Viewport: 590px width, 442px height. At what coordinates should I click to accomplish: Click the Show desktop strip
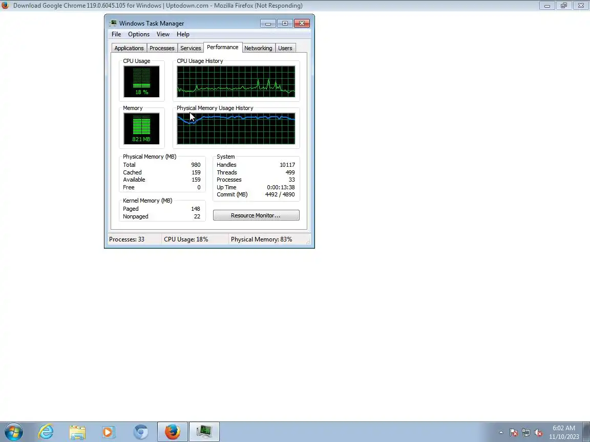[x=586, y=432]
